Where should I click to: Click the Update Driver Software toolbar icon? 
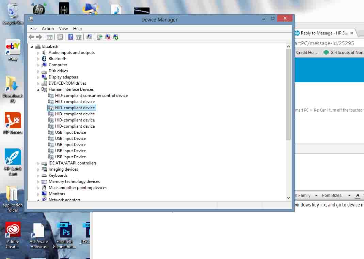[x=99, y=37]
